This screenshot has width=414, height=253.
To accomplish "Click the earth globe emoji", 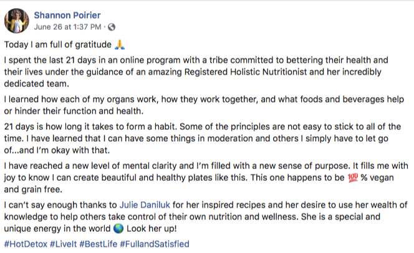I will [x=118, y=228].
